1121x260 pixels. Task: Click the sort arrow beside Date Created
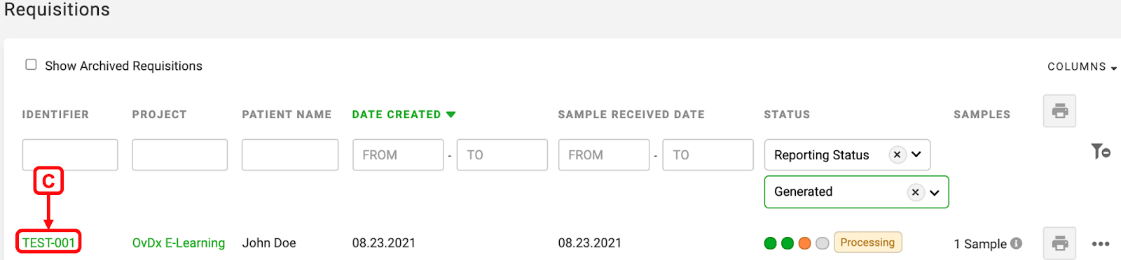(x=451, y=115)
